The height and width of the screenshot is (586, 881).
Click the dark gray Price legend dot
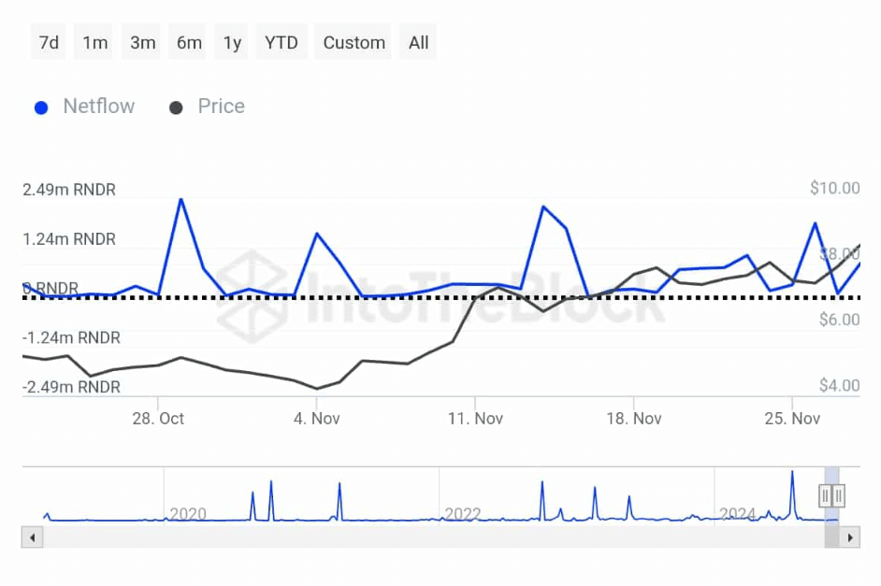coord(176,107)
